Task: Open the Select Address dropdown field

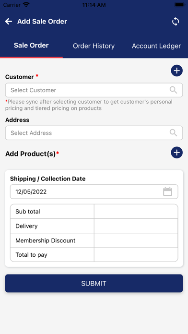Action: point(94,133)
